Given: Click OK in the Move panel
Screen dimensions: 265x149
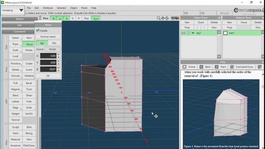Looking at the screenshot, I should coord(48,76).
